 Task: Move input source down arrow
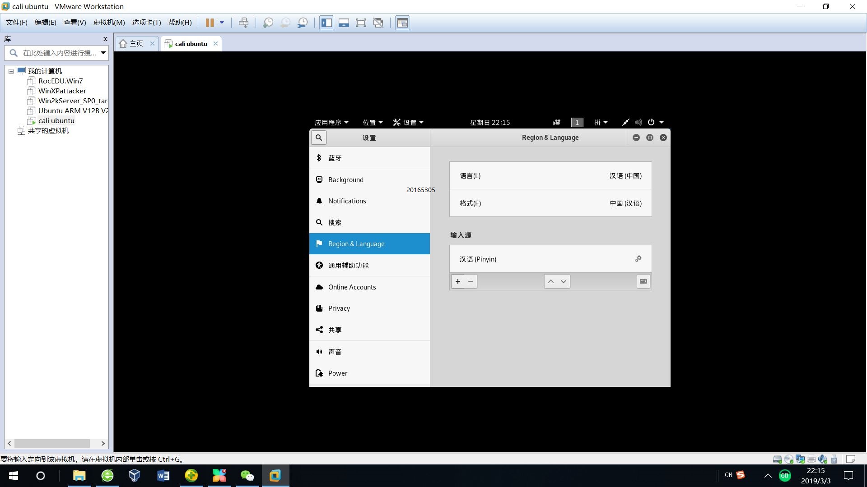pos(564,281)
